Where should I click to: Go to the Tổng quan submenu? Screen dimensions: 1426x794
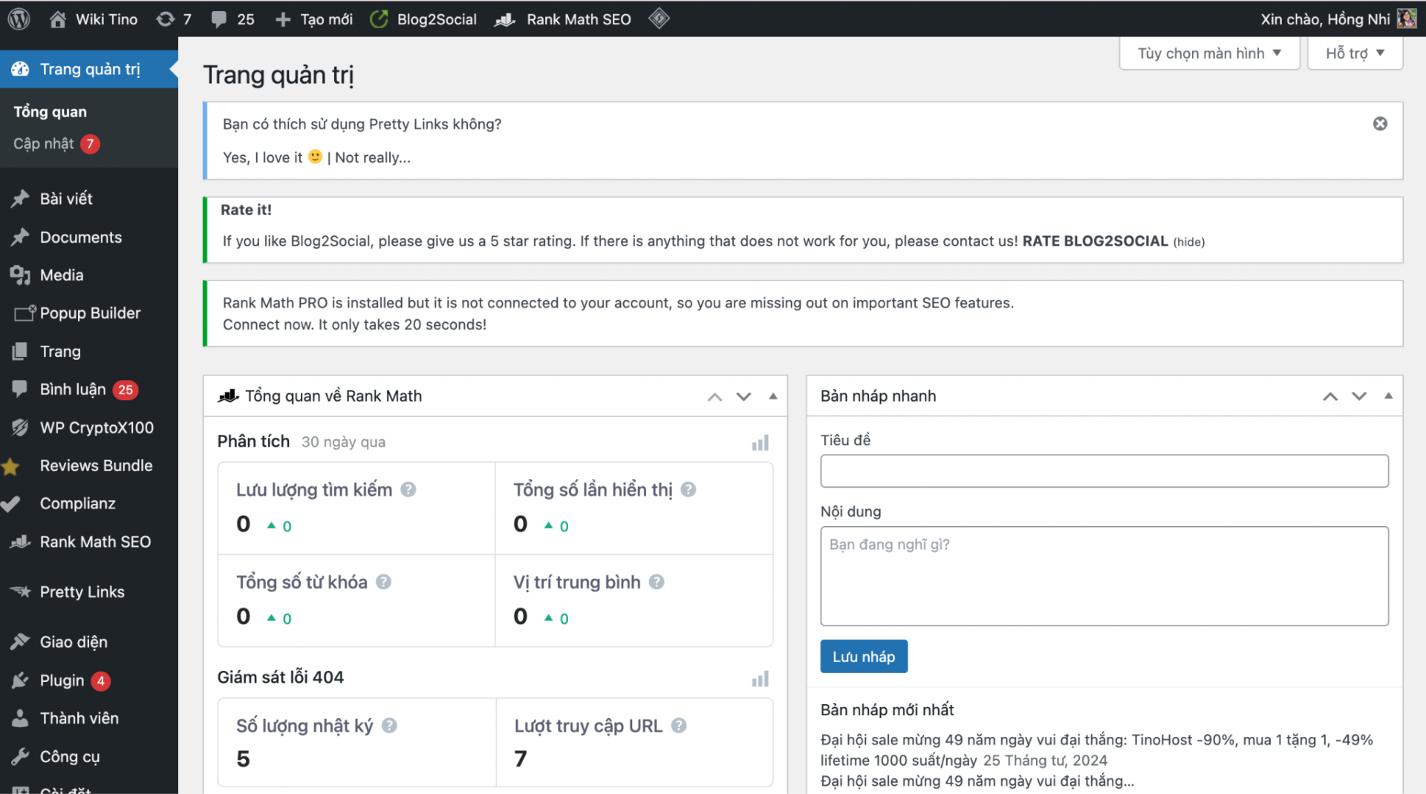tap(50, 111)
